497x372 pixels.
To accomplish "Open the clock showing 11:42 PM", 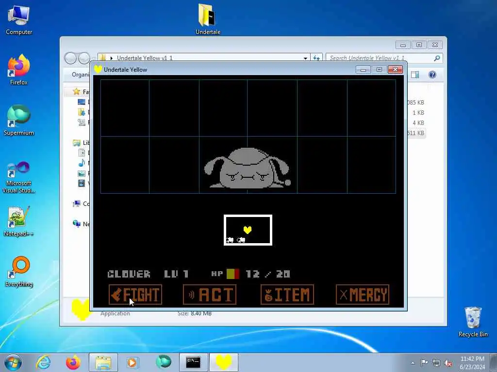I will (472, 363).
